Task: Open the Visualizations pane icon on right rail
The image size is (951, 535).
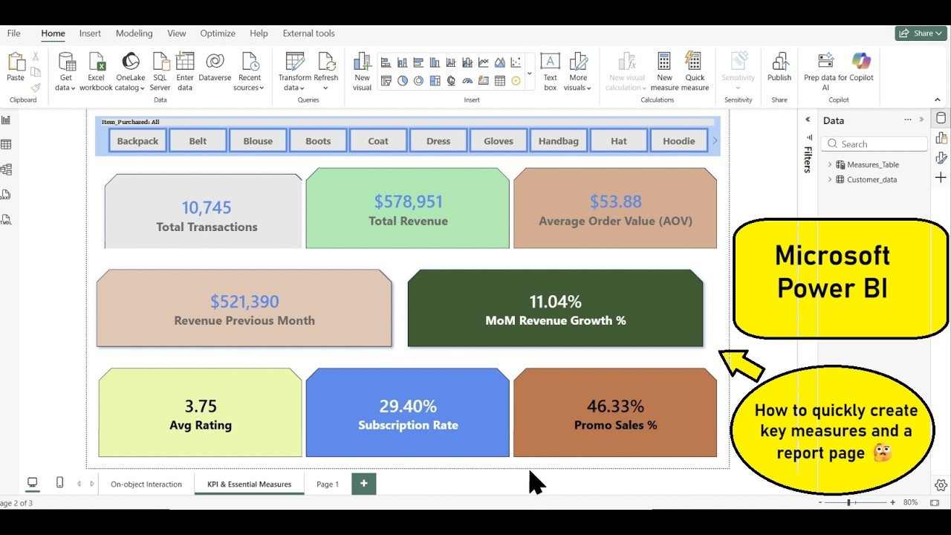Action: pyautogui.click(x=941, y=138)
